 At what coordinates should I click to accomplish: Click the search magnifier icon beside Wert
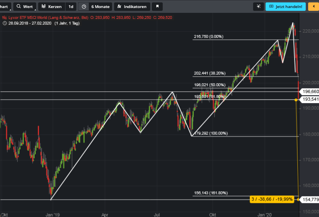coord(19,7)
